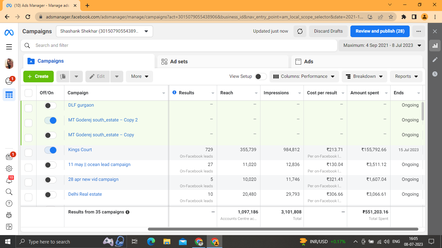The height and width of the screenshot is (248, 442).
Task: Open the campaign charts panel icon
Action: click(x=435, y=46)
